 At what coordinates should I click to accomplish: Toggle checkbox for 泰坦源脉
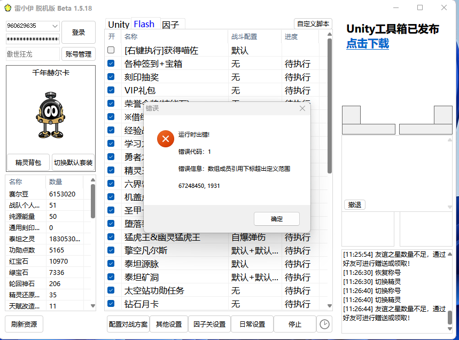pos(111,264)
